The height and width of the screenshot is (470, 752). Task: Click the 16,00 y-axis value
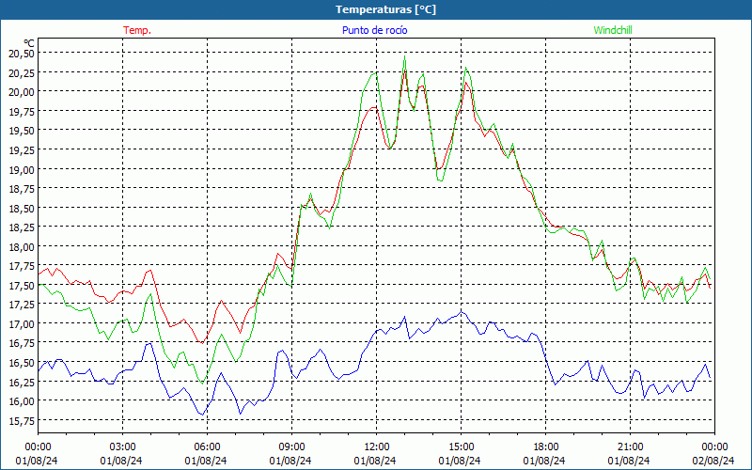[x=21, y=401]
